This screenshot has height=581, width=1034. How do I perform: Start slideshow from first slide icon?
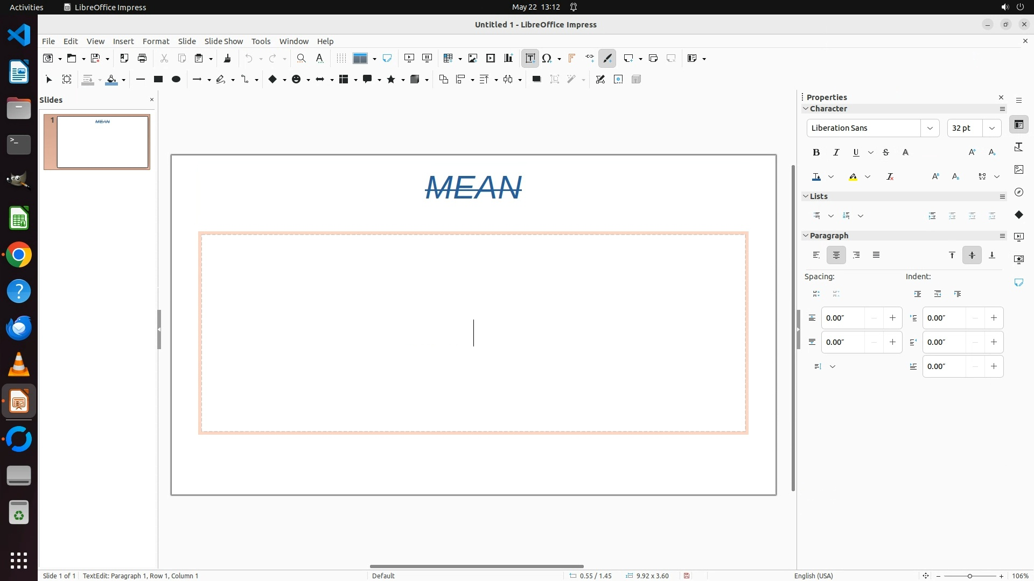[409, 58]
